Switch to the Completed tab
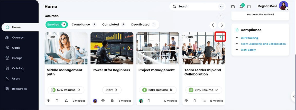The height and width of the screenshot is (110, 296). [114, 25]
